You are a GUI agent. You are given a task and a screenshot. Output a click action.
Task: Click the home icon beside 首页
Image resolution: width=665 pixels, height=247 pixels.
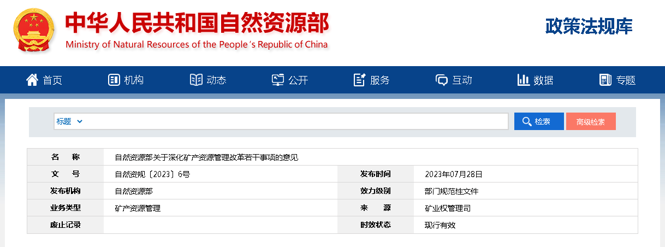32,80
